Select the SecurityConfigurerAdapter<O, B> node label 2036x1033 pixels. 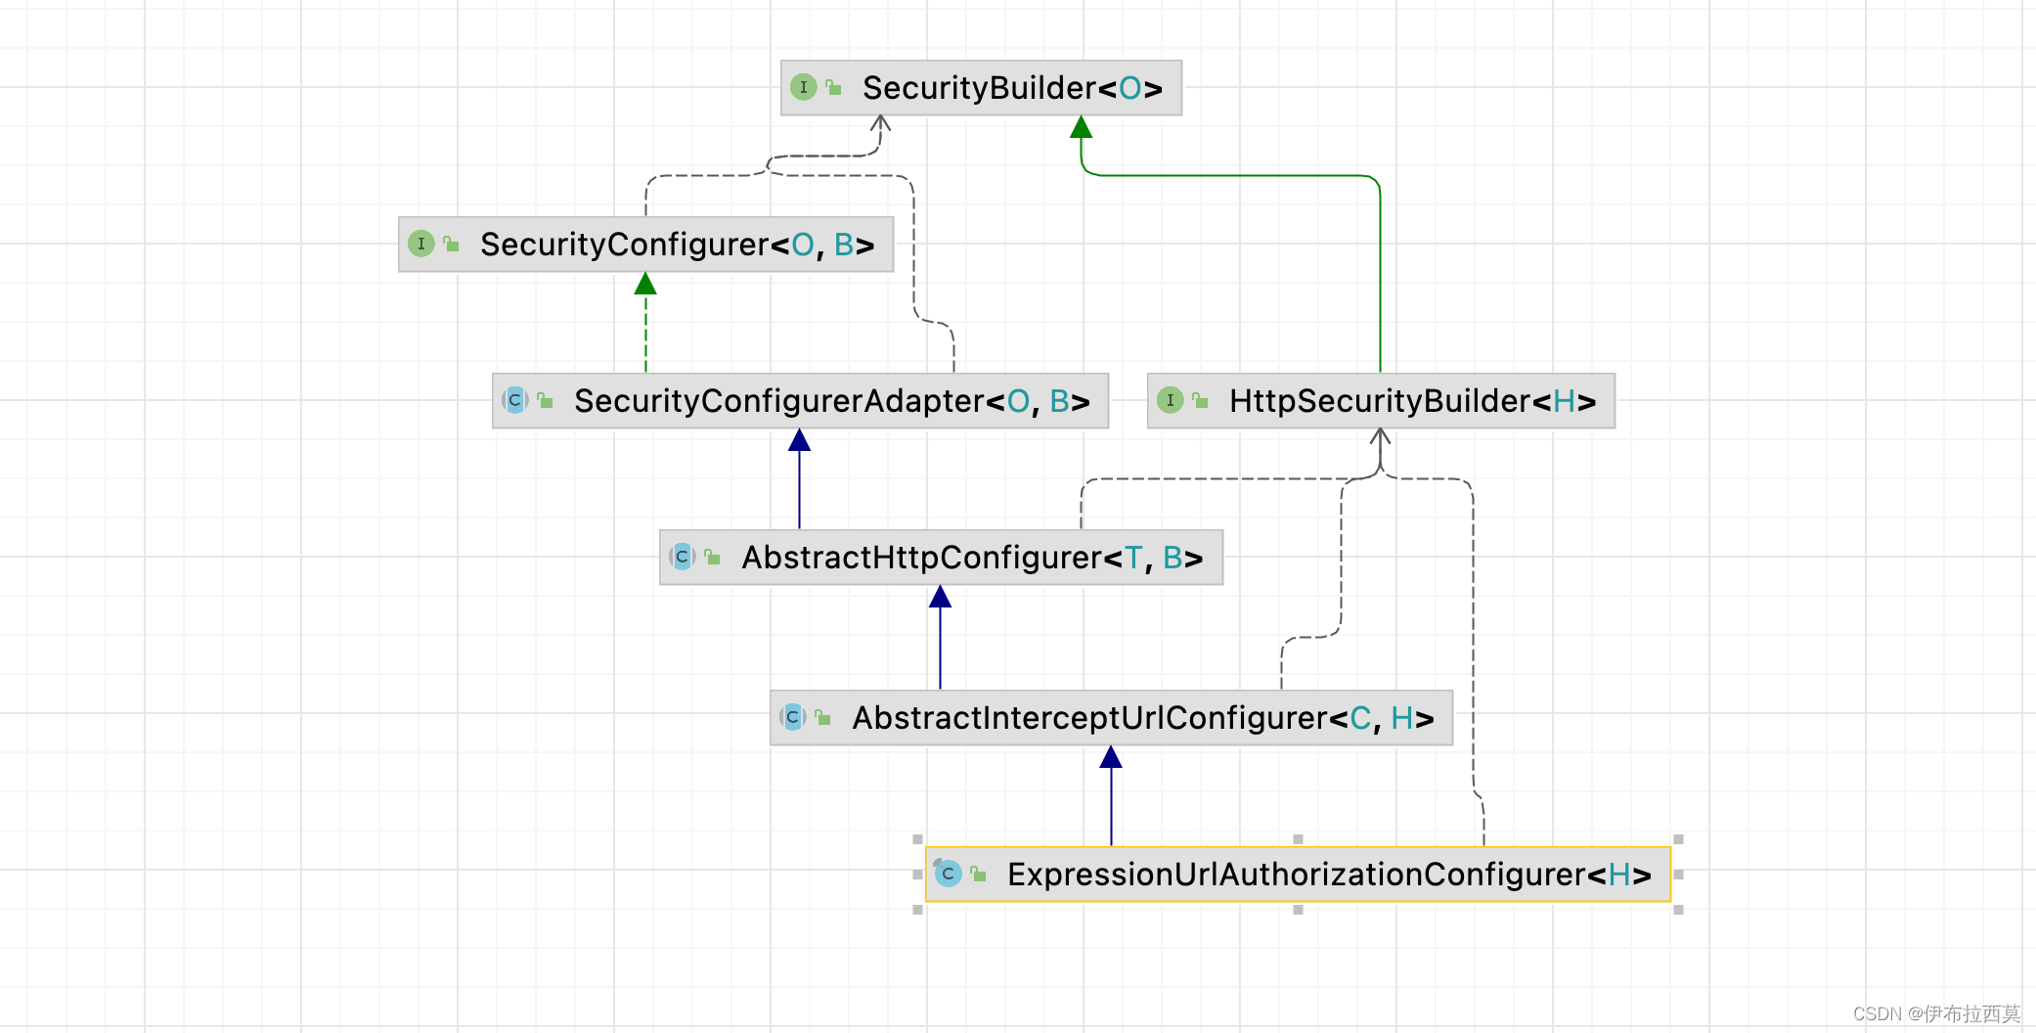pyautogui.click(x=831, y=401)
